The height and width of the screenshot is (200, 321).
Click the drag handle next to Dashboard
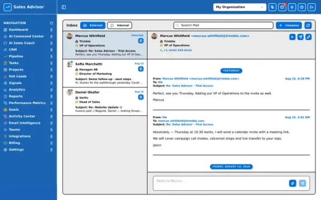pyautogui.click(x=51, y=30)
